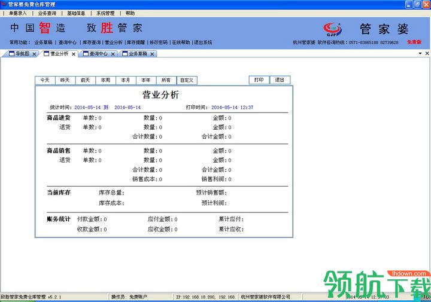
Task: Click the 商品进货 section heading
Action: [x=59, y=118]
